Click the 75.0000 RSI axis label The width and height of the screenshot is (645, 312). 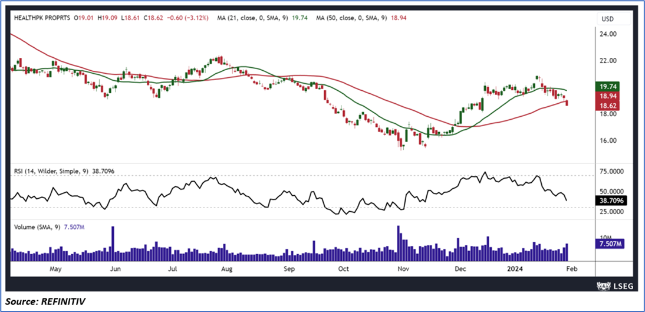click(x=611, y=172)
